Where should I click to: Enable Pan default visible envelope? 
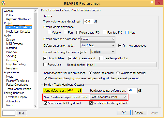[66, 33]
